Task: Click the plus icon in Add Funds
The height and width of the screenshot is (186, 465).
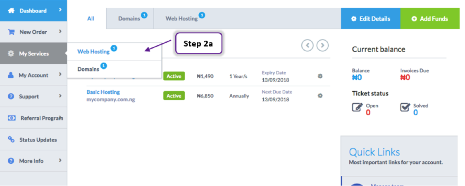Action: coord(414,19)
